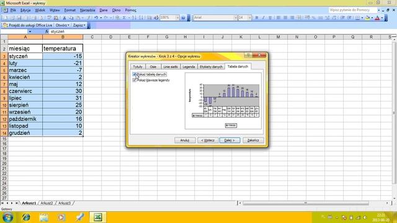
Task: Open the Wstaw menu
Action: pyautogui.click(x=55, y=10)
